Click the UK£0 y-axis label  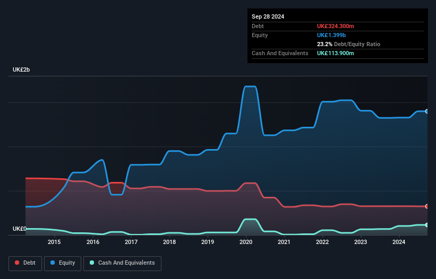point(20,229)
